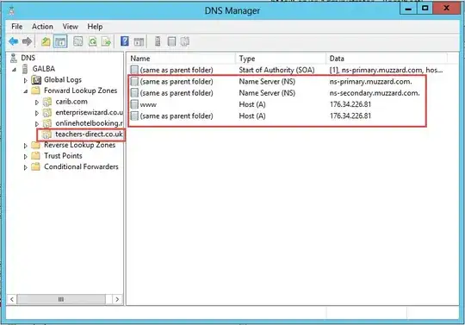
Task: Click the www record icon
Action: pos(134,104)
